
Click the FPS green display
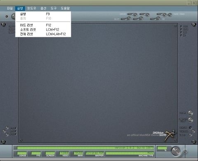tap(36, 153)
